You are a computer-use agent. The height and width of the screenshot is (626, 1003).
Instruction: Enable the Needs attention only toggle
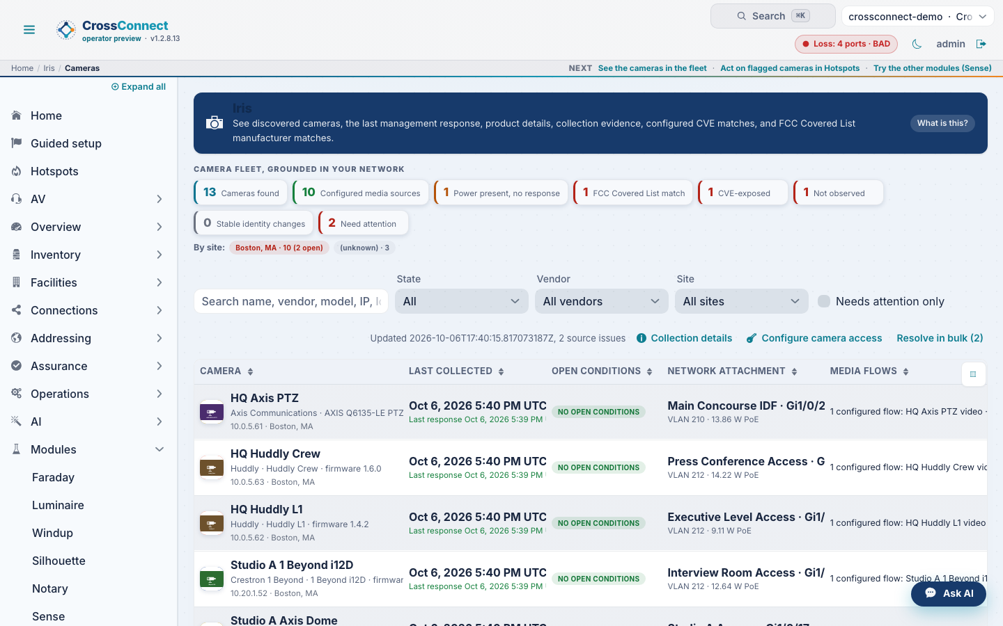point(824,301)
